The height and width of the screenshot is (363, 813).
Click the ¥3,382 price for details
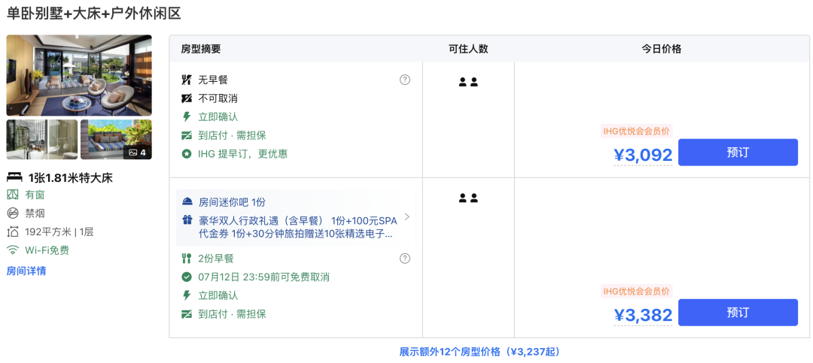click(643, 315)
